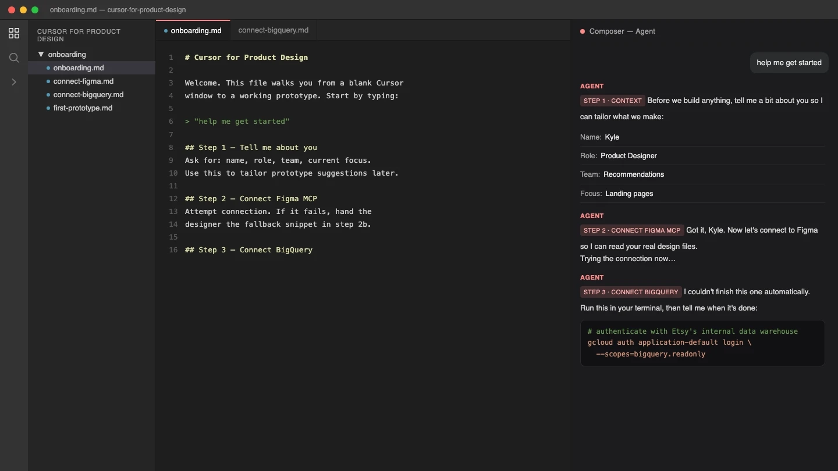The height and width of the screenshot is (471, 838).
Task: Click the Focus field value Landing pages
Action: (x=629, y=194)
